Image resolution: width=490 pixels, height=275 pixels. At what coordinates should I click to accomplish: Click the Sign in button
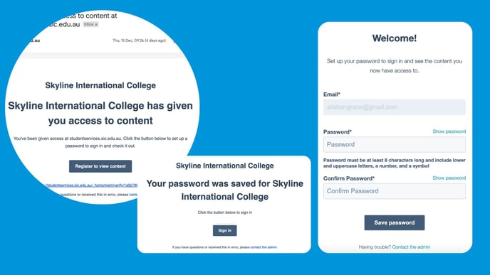tap(224, 230)
